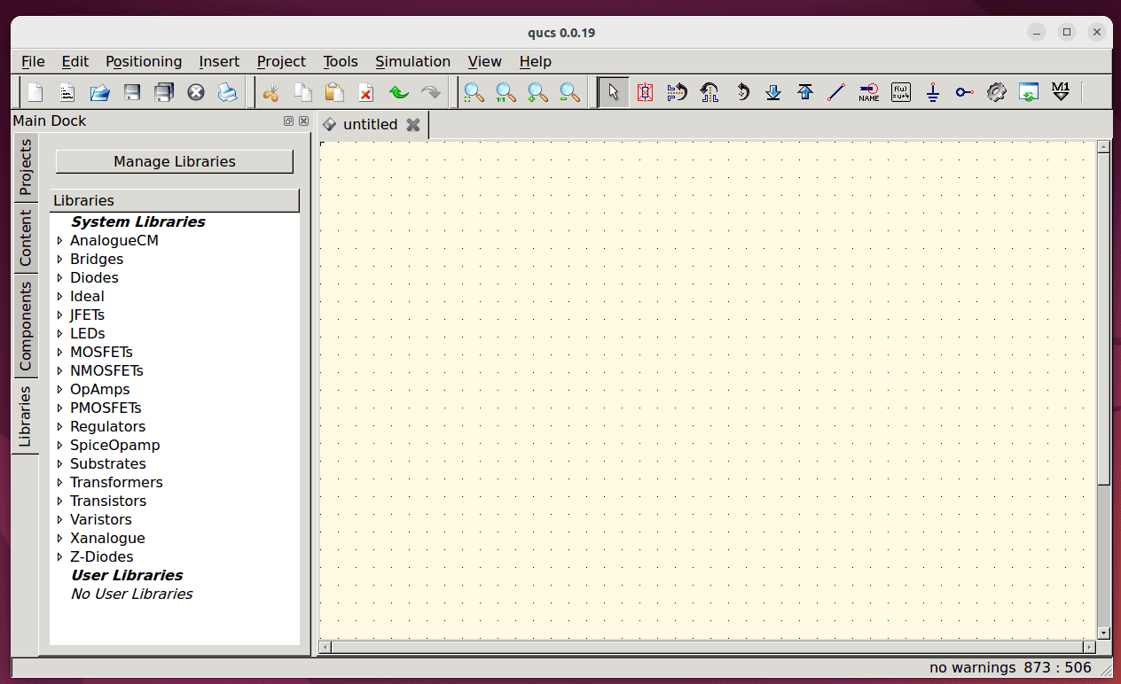
Task: Select the Wire drawing tool
Action: pos(836,92)
